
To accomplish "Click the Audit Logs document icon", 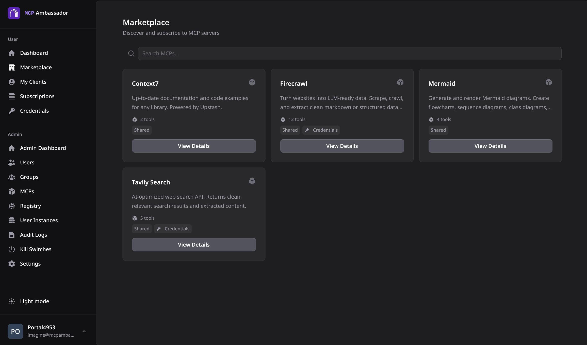I will pyautogui.click(x=12, y=235).
